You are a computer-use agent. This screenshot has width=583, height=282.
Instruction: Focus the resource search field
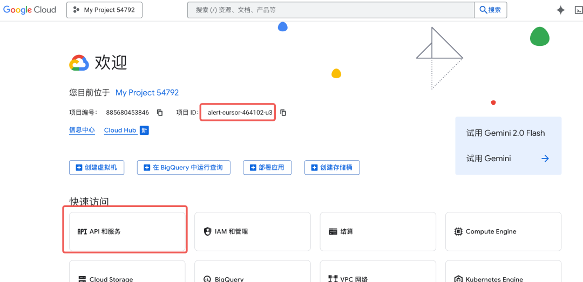click(x=330, y=10)
